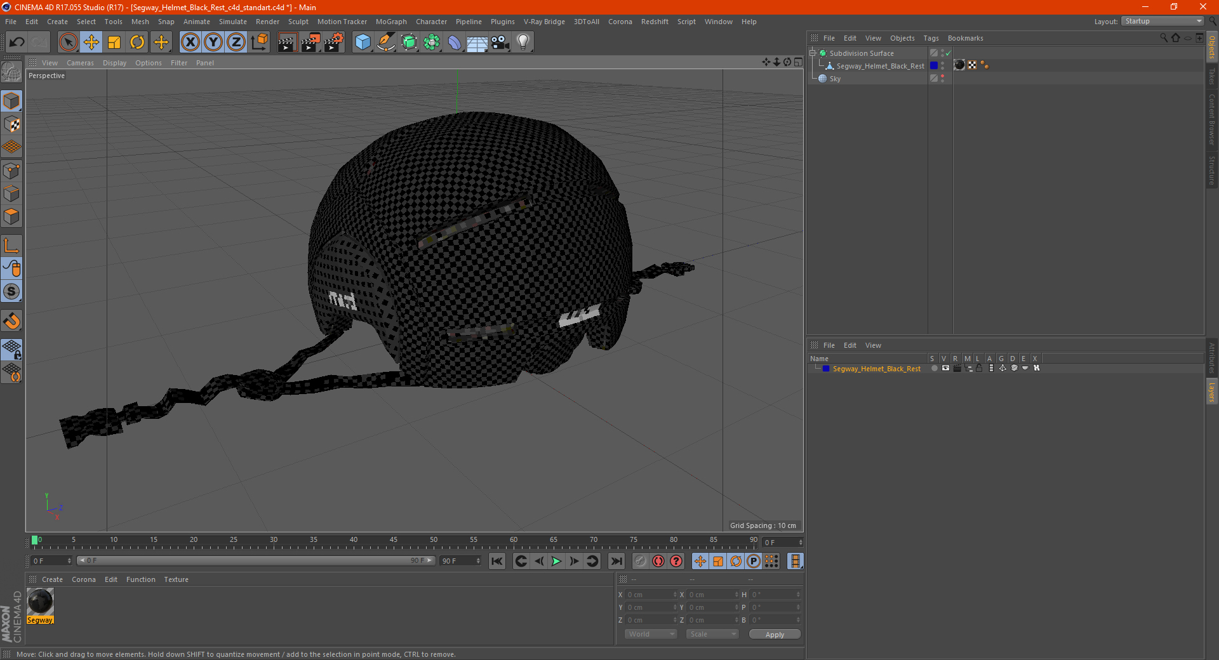Open Edit Render Settings
1219x660 pixels.
334,43
